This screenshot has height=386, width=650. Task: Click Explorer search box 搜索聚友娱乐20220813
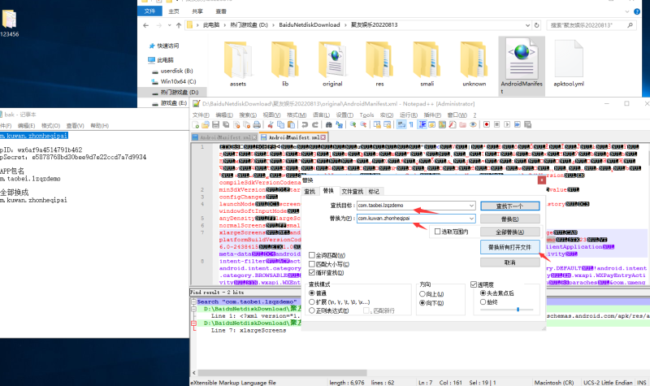590,25
